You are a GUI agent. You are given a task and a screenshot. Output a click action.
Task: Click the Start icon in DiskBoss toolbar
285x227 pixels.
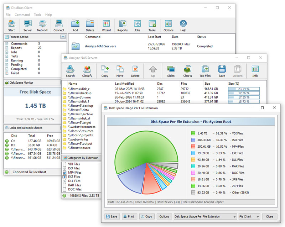[x=11, y=26]
